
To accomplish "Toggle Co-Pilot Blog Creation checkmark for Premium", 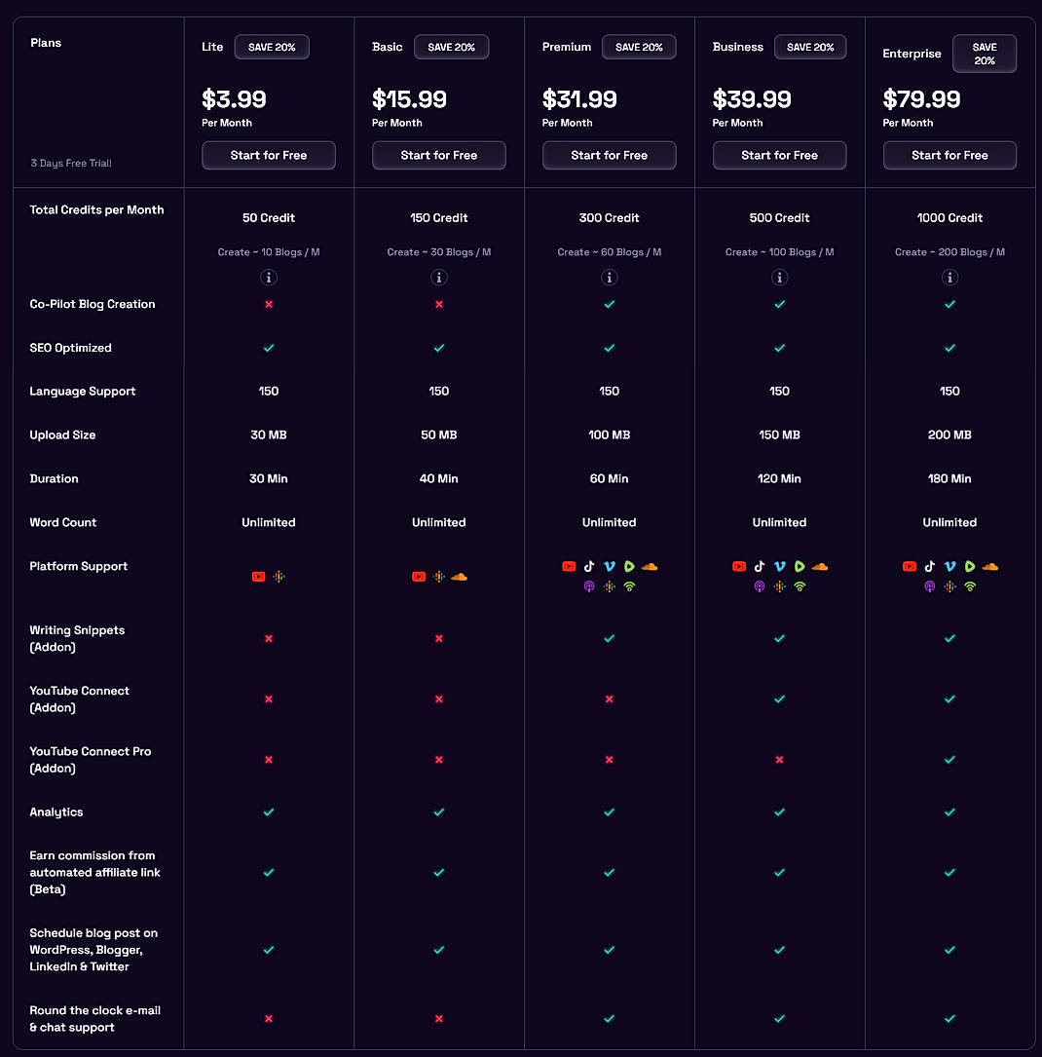I will (x=609, y=304).
